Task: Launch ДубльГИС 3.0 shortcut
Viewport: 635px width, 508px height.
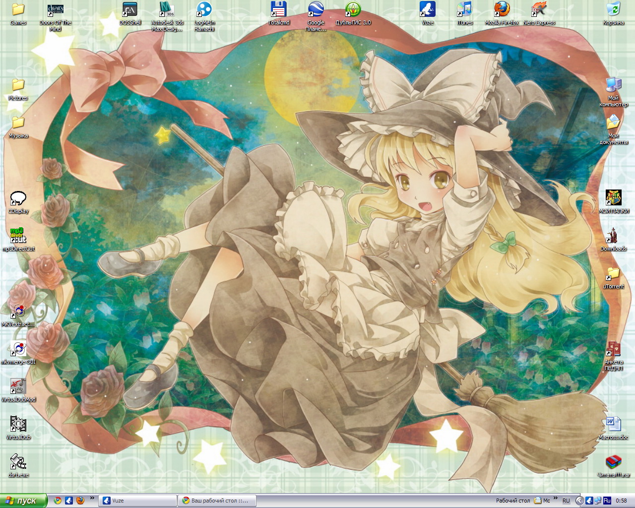Action: (x=353, y=13)
